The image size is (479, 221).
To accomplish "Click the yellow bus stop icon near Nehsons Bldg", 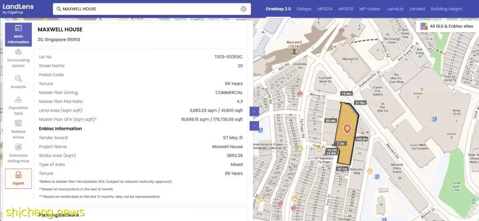I will click(x=369, y=171).
